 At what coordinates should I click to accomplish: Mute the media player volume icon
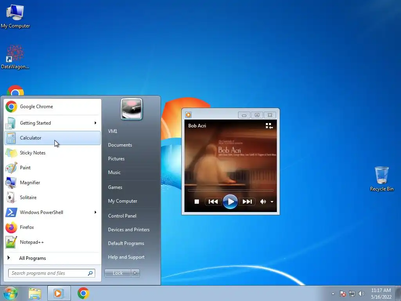[263, 202]
